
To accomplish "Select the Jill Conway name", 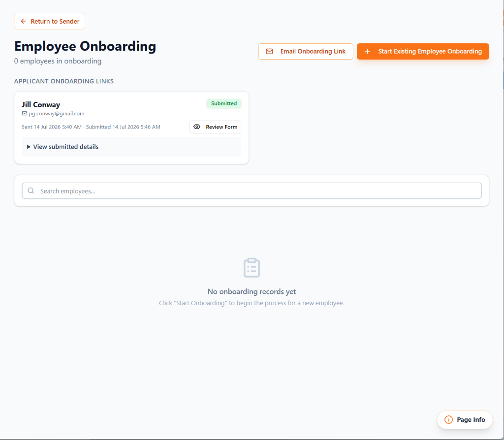I will [41, 105].
